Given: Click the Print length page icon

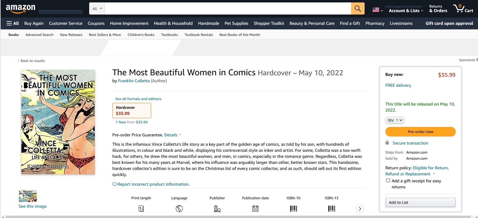Looking at the screenshot, I should click(141, 208).
